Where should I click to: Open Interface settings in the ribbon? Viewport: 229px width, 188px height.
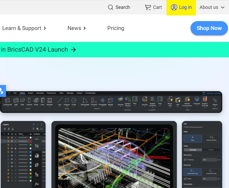point(212,93)
